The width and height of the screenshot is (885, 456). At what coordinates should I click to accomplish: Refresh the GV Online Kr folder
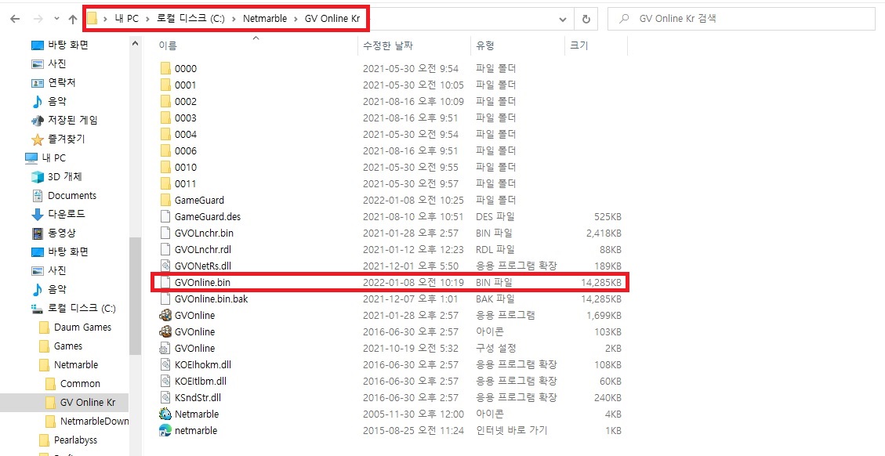click(586, 19)
